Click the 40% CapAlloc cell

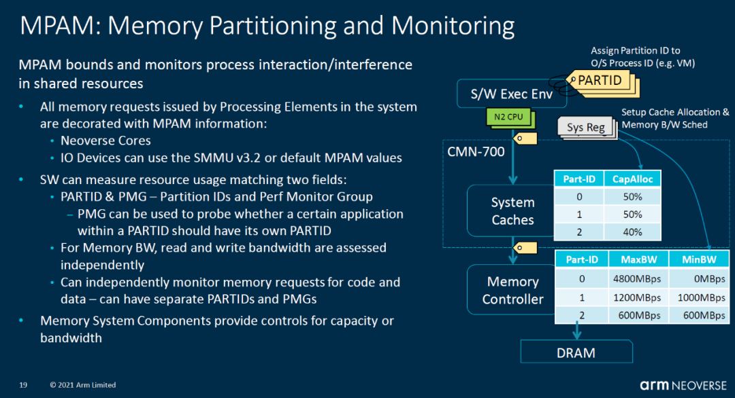point(632,232)
